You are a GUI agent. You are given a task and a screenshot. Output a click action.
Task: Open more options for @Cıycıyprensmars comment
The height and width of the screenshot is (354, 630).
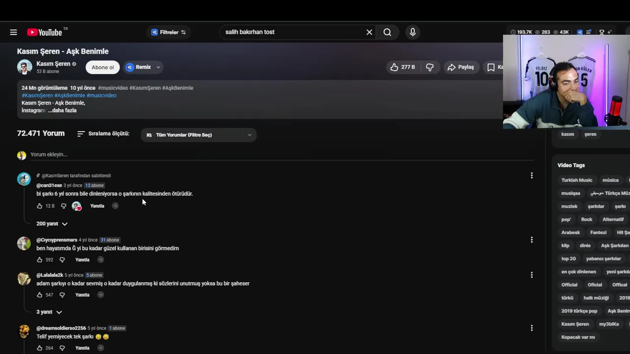(532, 240)
